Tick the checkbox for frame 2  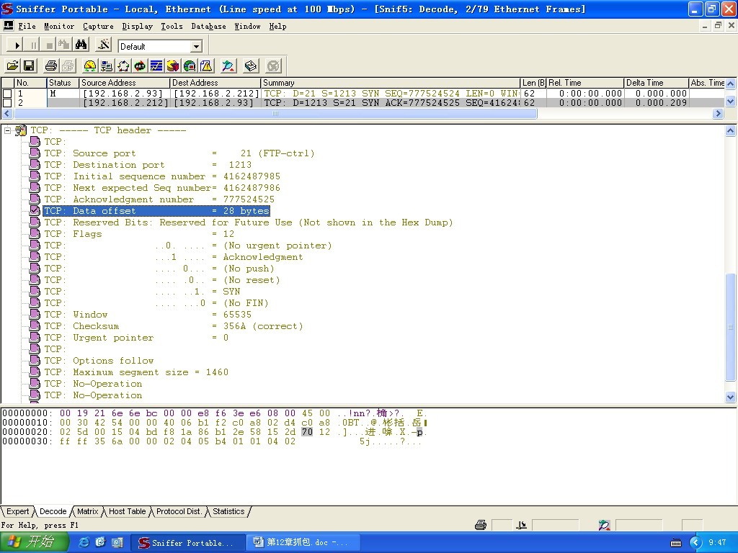[x=7, y=102]
